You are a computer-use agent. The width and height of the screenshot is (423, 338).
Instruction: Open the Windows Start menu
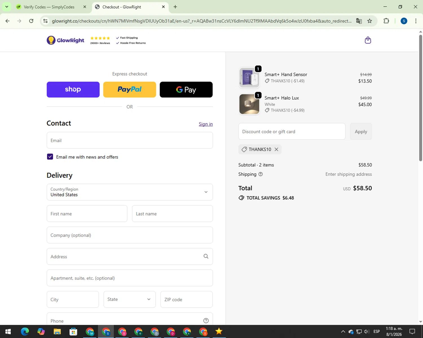click(8, 332)
